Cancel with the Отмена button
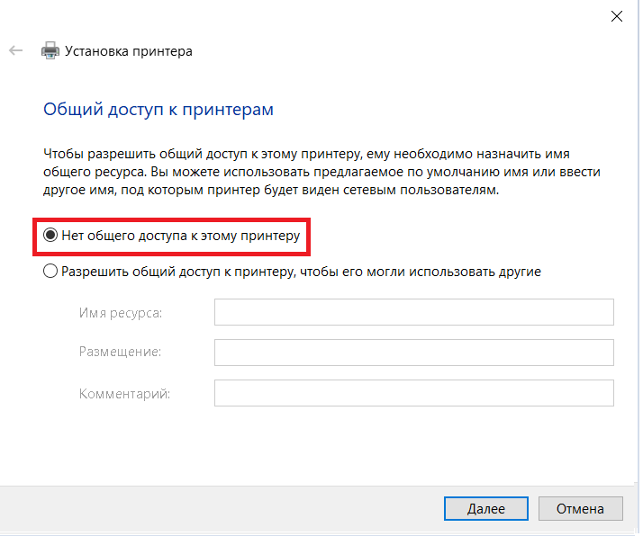 (x=579, y=508)
